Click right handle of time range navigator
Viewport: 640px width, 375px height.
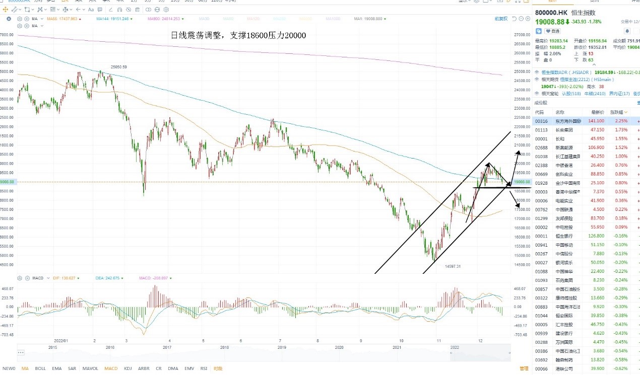509,353
